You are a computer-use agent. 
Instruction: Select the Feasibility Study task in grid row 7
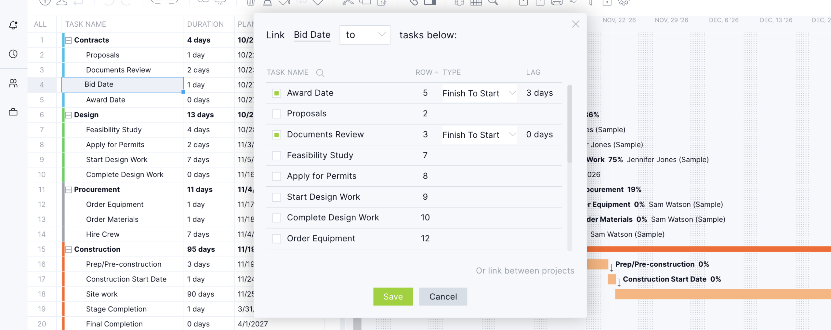click(114, 130)
